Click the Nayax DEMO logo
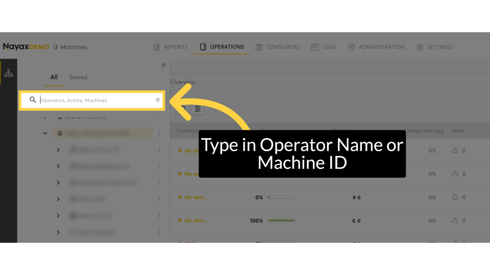Image resolution: width=490 pixels, height=275 pixels. tap(26, 47)
